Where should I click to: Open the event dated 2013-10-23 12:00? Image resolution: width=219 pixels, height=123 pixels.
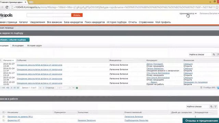(x=39, y=83)
